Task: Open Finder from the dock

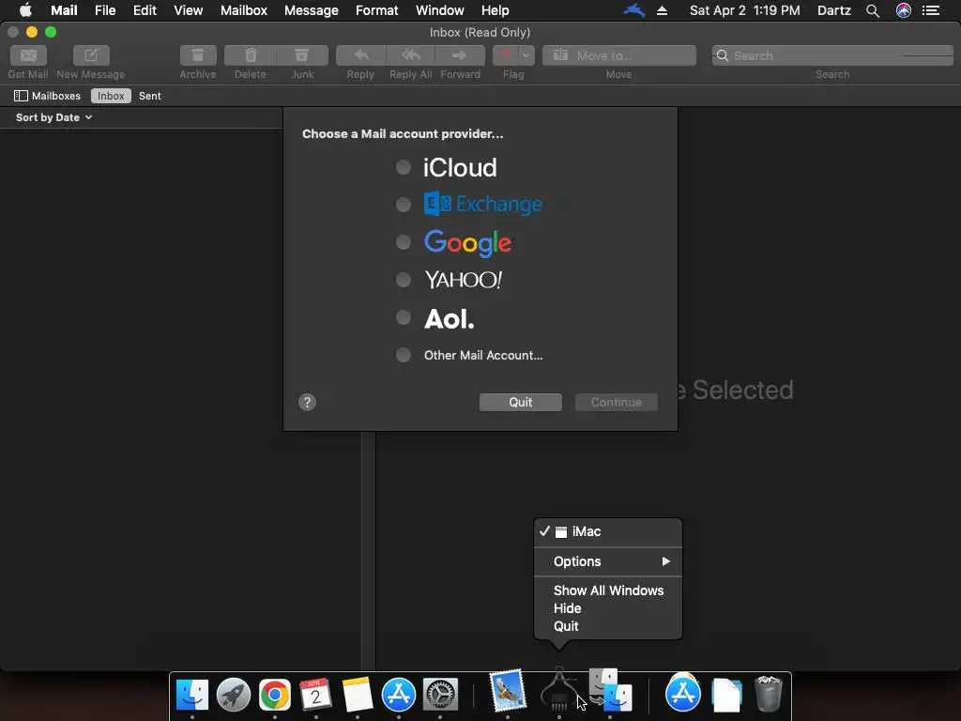Action: [191, 695]
